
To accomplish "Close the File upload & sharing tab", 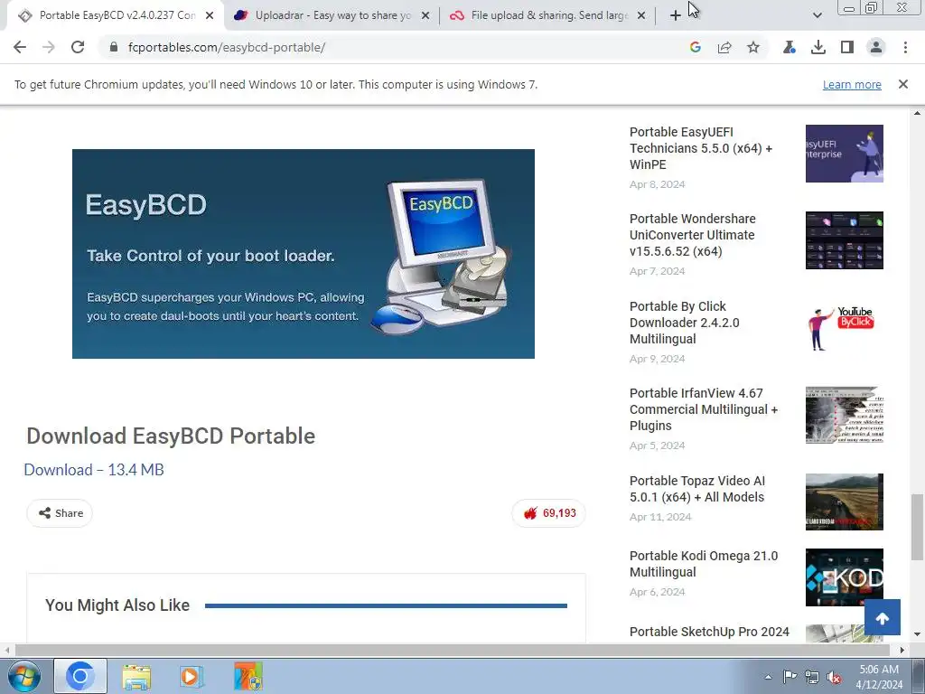I will 641,15.
